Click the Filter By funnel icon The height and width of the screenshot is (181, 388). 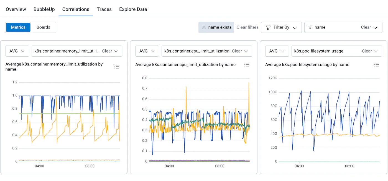[268, 27]
